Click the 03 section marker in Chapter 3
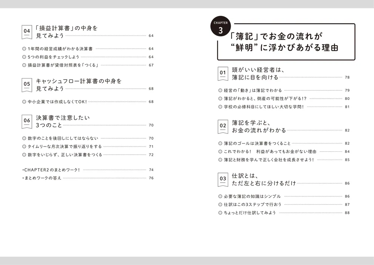The height and width of the screenshot is (265, 374). [x=223, y=179]
